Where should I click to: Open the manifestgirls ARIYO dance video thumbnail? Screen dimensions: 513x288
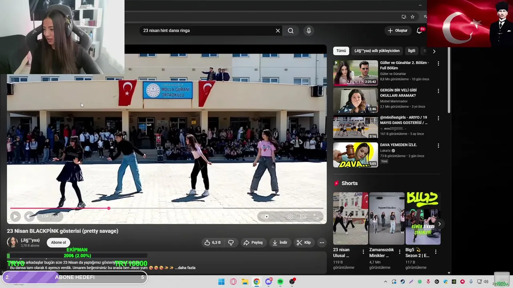coord(355,128)
